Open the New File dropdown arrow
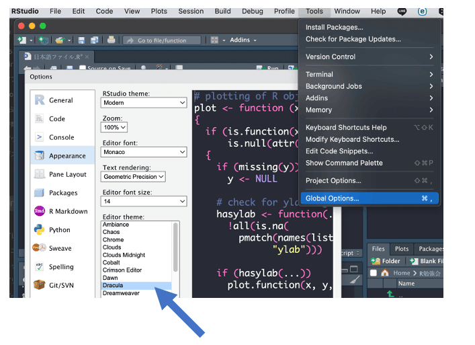475x345 pixels. click(x=31, y=40)
